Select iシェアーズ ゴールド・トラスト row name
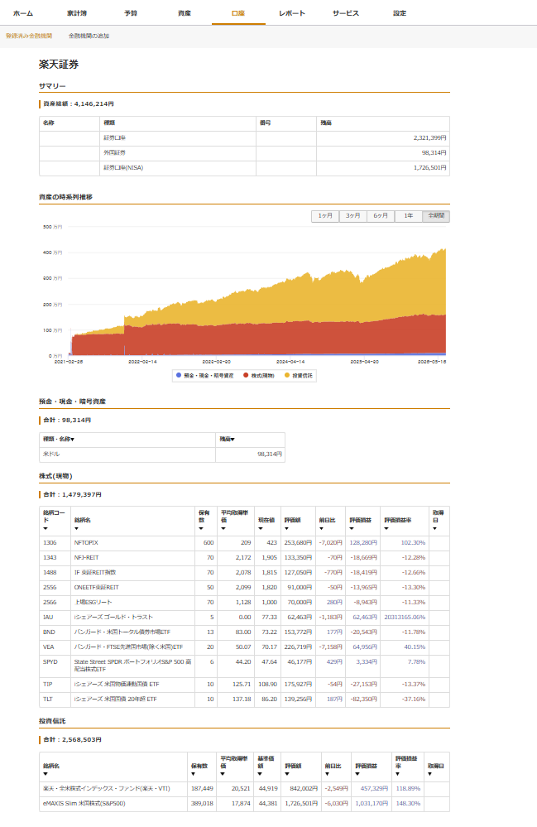Viewport: 537px width, 827px height. pos(113,617)
